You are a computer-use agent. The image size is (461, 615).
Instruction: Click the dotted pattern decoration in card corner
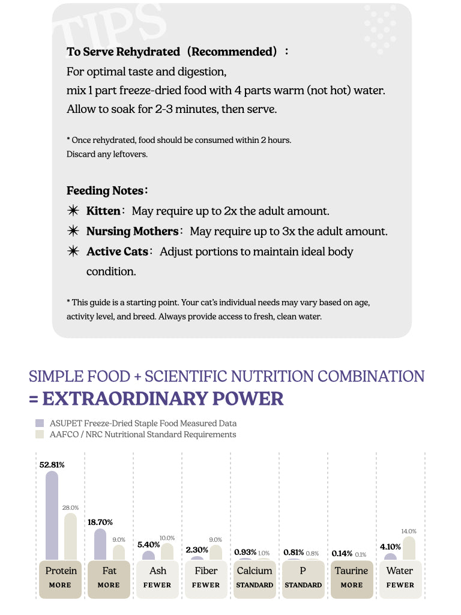pyautogui.click(x=379, y=28)
